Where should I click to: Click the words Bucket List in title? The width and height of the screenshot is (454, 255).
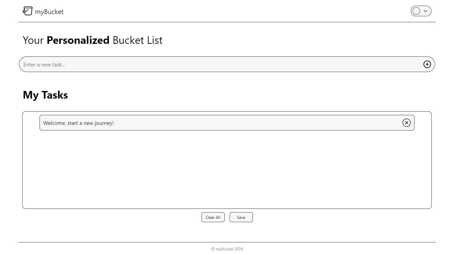pos(138,40)
